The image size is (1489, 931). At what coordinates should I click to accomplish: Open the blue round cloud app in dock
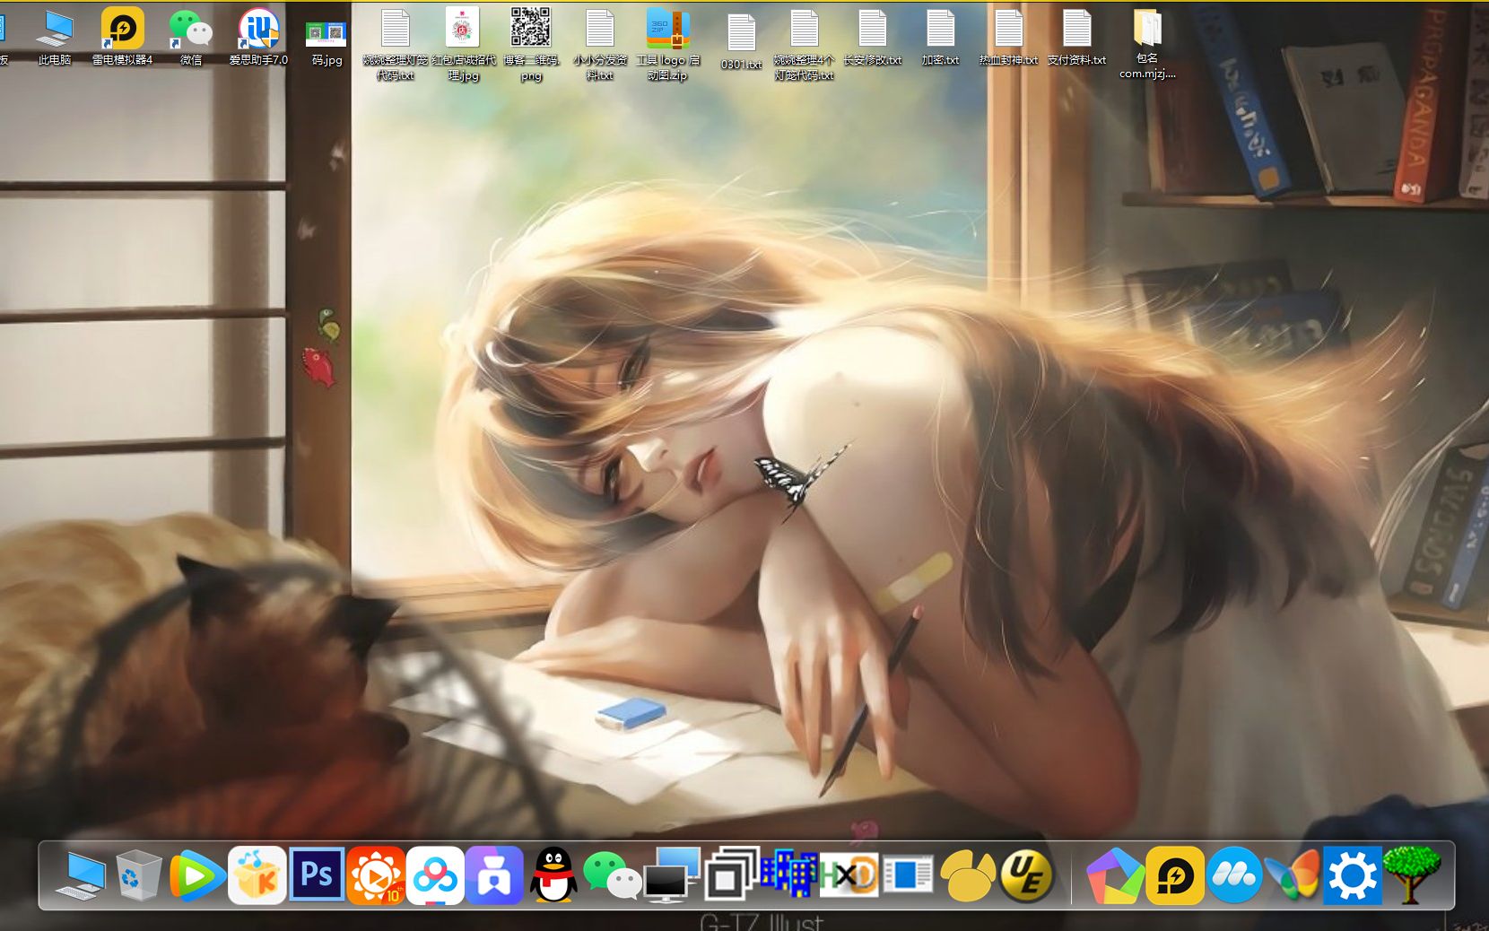pyautogui.click(x=1234, y=875)
